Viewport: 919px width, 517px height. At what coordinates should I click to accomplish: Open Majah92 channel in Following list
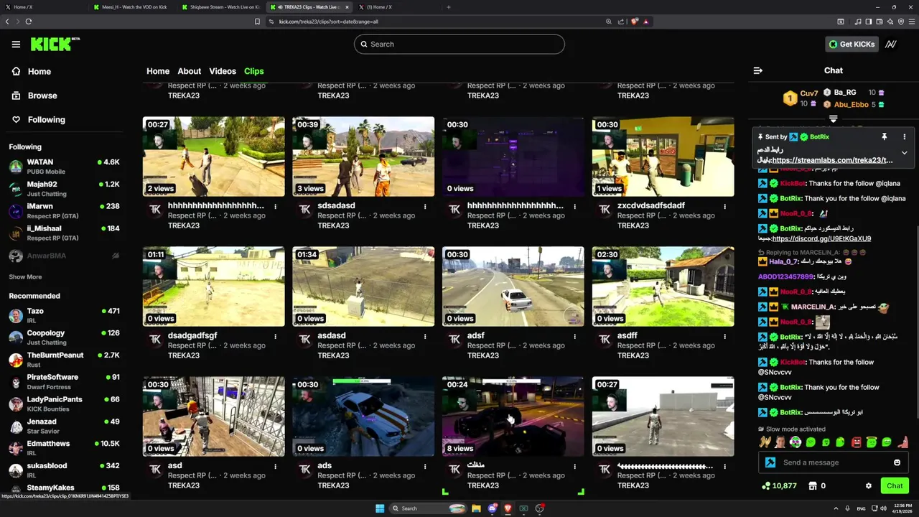tap(65, 189)
